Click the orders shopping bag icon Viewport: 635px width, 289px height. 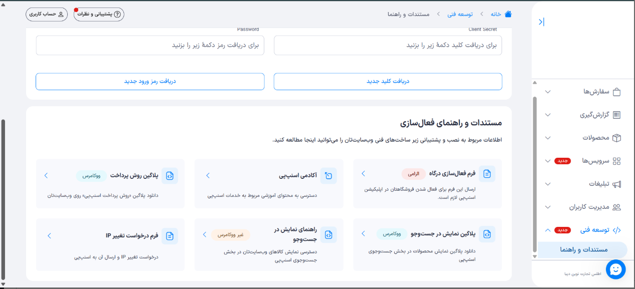coord(617,92)
